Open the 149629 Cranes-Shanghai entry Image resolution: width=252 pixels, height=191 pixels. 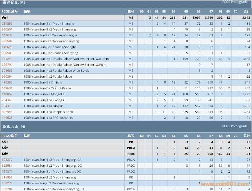[7, 47]
